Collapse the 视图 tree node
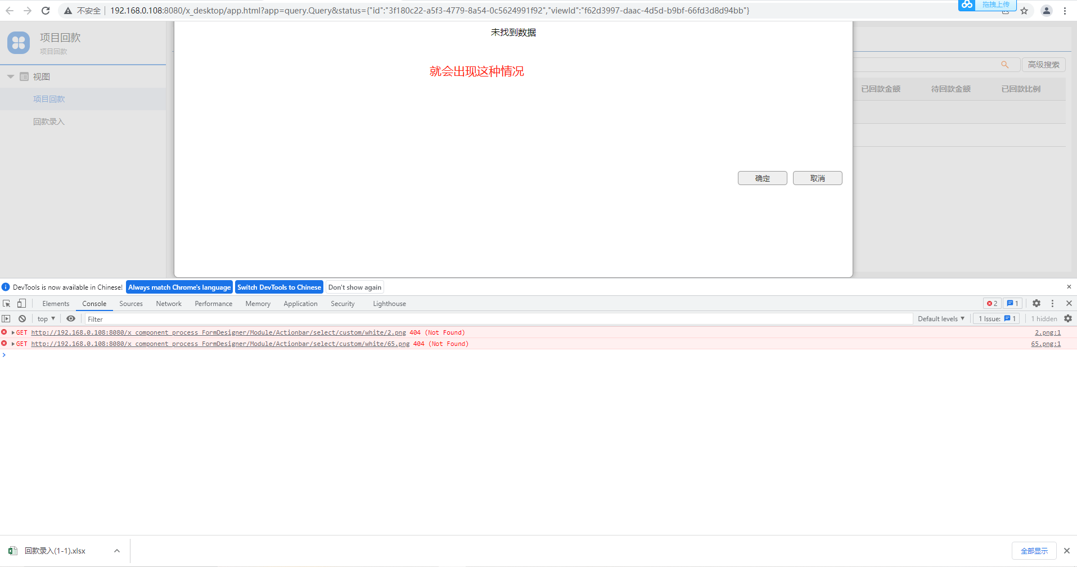This screenshot has height=567, width=1077. coord(11,76)
